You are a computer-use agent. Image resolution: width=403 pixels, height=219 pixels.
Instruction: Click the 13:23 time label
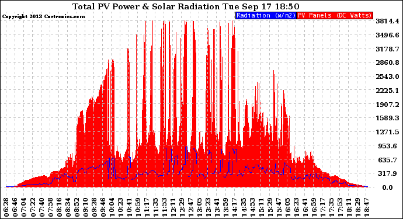point(209,207)
